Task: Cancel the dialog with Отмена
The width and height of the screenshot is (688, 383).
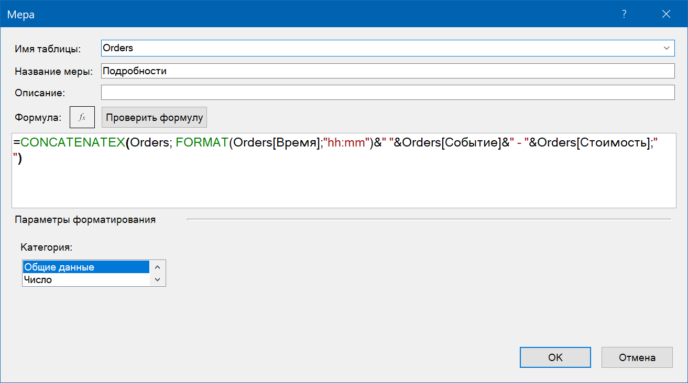Action: 637,357
